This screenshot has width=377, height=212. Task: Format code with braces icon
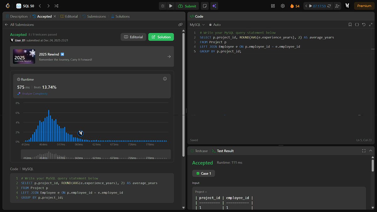coord(357,24)
